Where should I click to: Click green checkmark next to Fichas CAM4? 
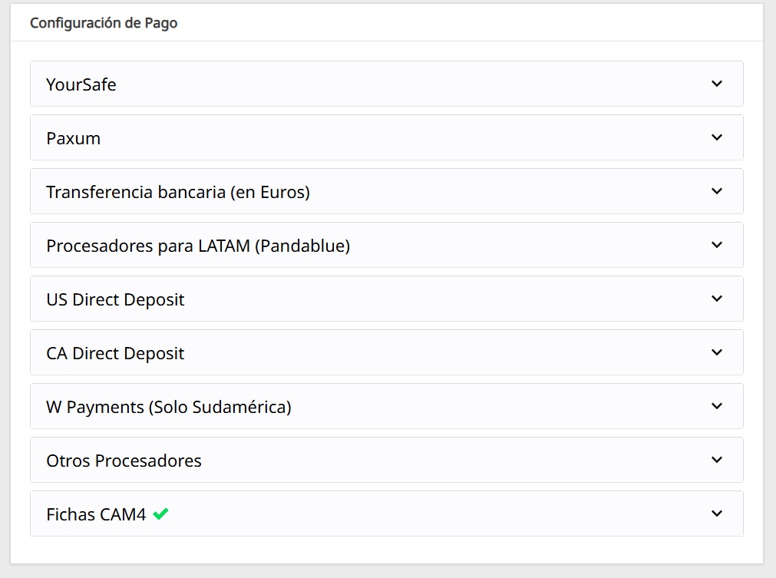point(160,514)
